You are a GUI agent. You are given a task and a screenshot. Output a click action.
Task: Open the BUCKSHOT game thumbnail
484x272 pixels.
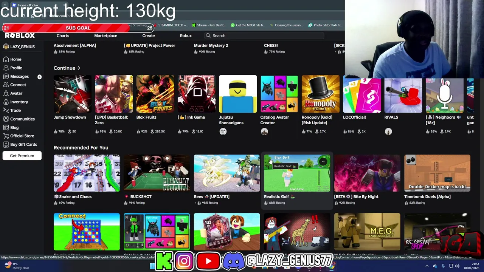click(x=157, y=173)
